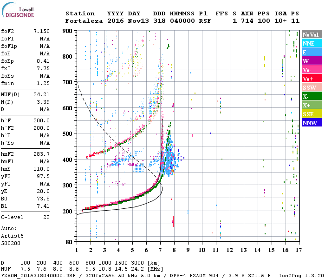Click the MUF 14.5 table value

click(121, 269)
